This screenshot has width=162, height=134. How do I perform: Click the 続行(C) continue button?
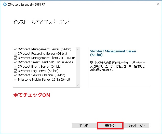(x=110, y=125)
